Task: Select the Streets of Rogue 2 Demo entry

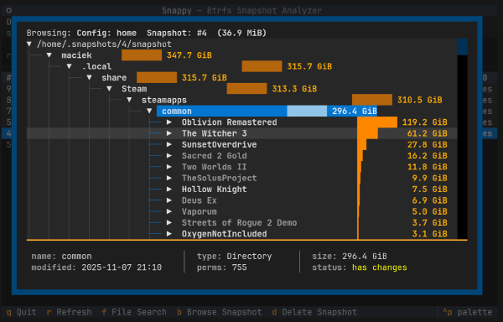Action: (x=239, y=222)
